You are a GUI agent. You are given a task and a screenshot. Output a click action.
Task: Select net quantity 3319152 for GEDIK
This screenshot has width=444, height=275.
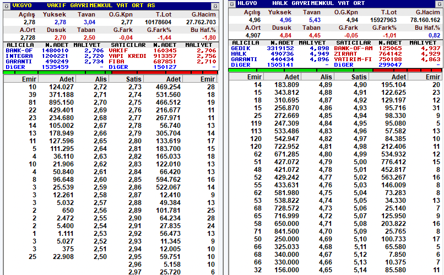[x=280, y=48]
